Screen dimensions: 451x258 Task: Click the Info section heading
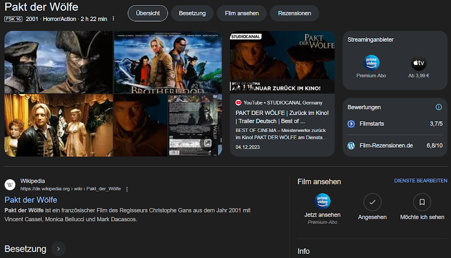(x=303, y=251)
